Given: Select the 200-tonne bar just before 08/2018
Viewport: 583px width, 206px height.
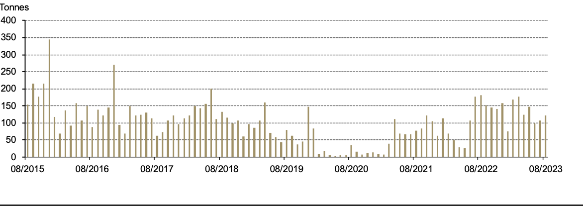Looking at the screenshot, I should click(x=211, y=123).
